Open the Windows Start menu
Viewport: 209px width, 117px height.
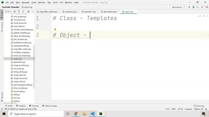click(x=4, y=114)
